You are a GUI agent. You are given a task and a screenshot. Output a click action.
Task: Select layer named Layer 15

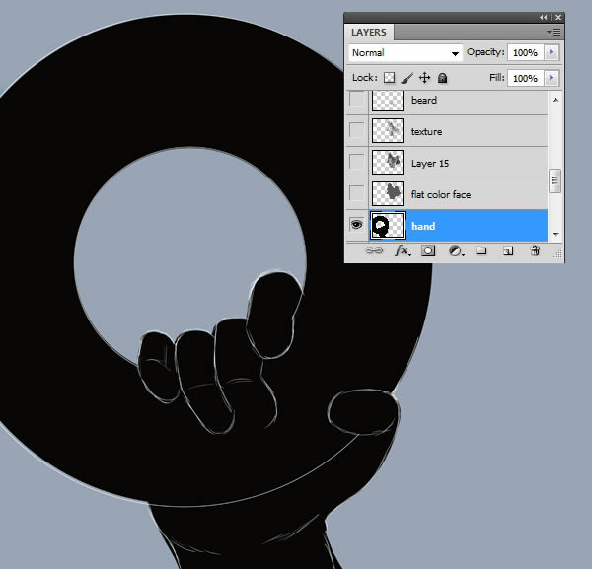[x=430, y=164]
